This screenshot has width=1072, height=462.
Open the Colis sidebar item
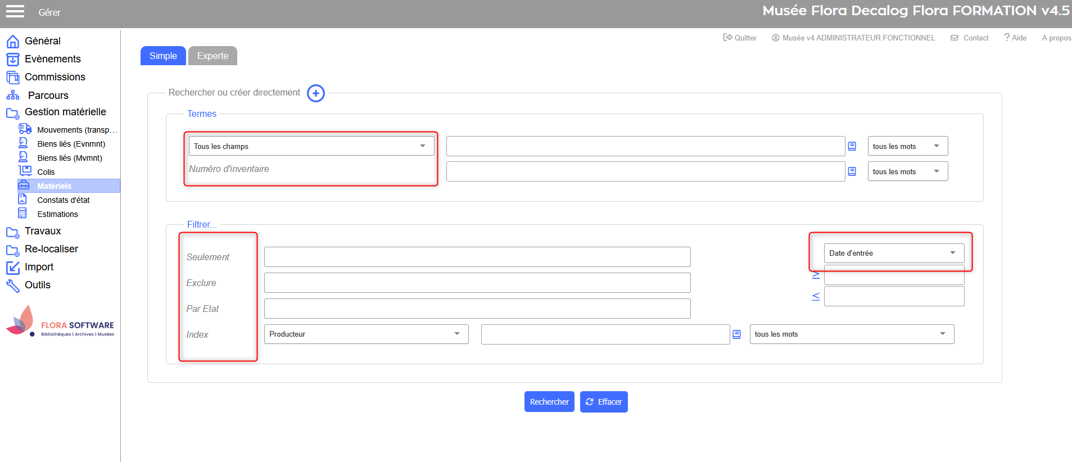click(x=46, y=172)
